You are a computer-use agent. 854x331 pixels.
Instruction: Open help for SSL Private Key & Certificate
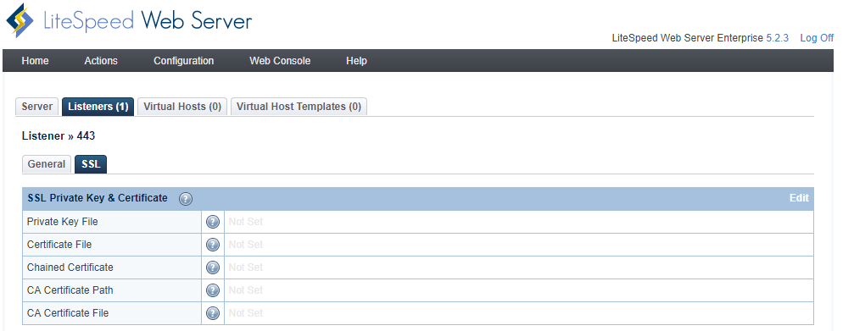[x=186, y=199]
